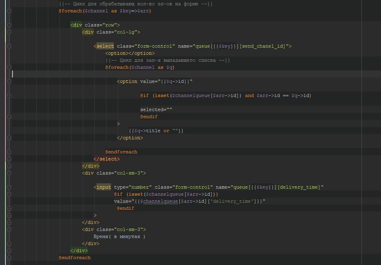The height and width of the screenshot is (265, 381).
Task: Toggle fold marker beside inner @endforeach before </select>
Action: tap(9, 152)
